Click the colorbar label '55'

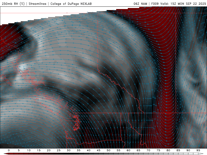point(119,150)
